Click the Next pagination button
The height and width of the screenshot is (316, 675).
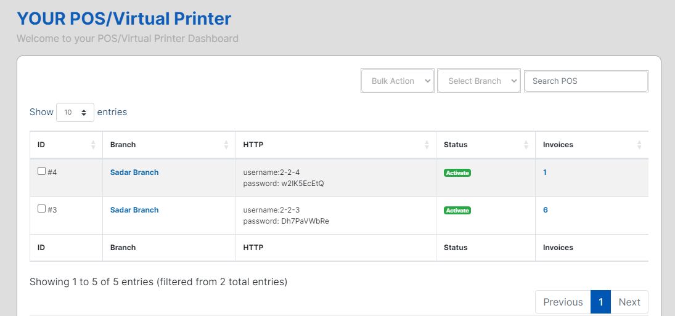coord(629,302)
